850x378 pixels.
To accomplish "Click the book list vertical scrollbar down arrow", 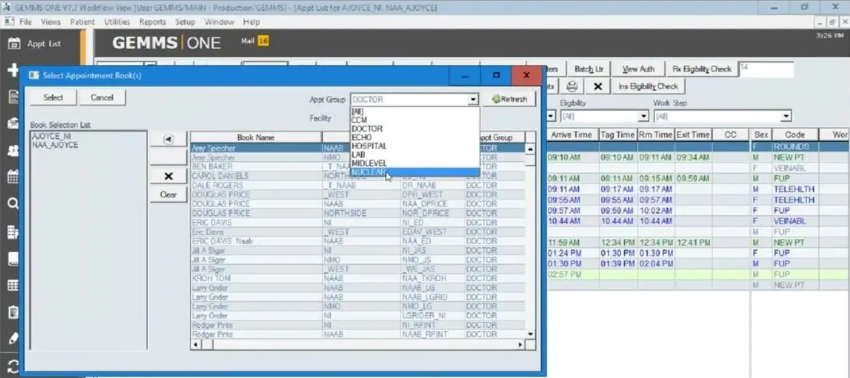I will pos(530,334).
